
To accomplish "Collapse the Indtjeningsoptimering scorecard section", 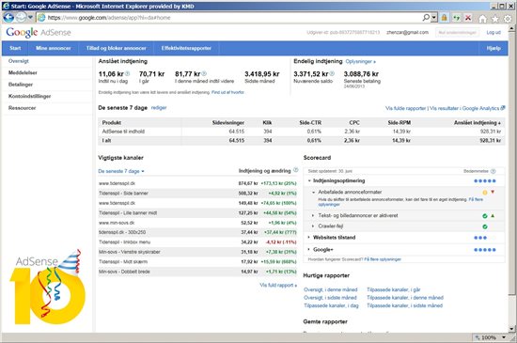I will pos(309,180).
